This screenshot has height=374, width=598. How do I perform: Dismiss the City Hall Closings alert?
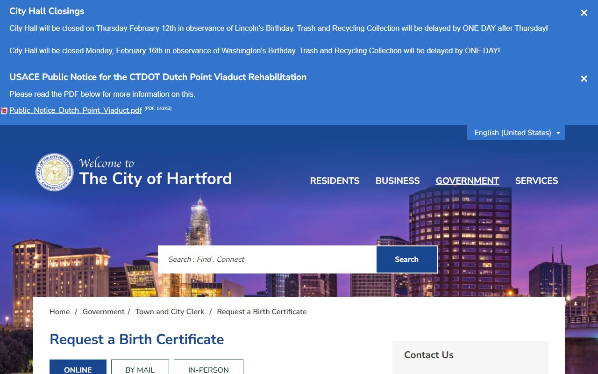pos(584,13)
